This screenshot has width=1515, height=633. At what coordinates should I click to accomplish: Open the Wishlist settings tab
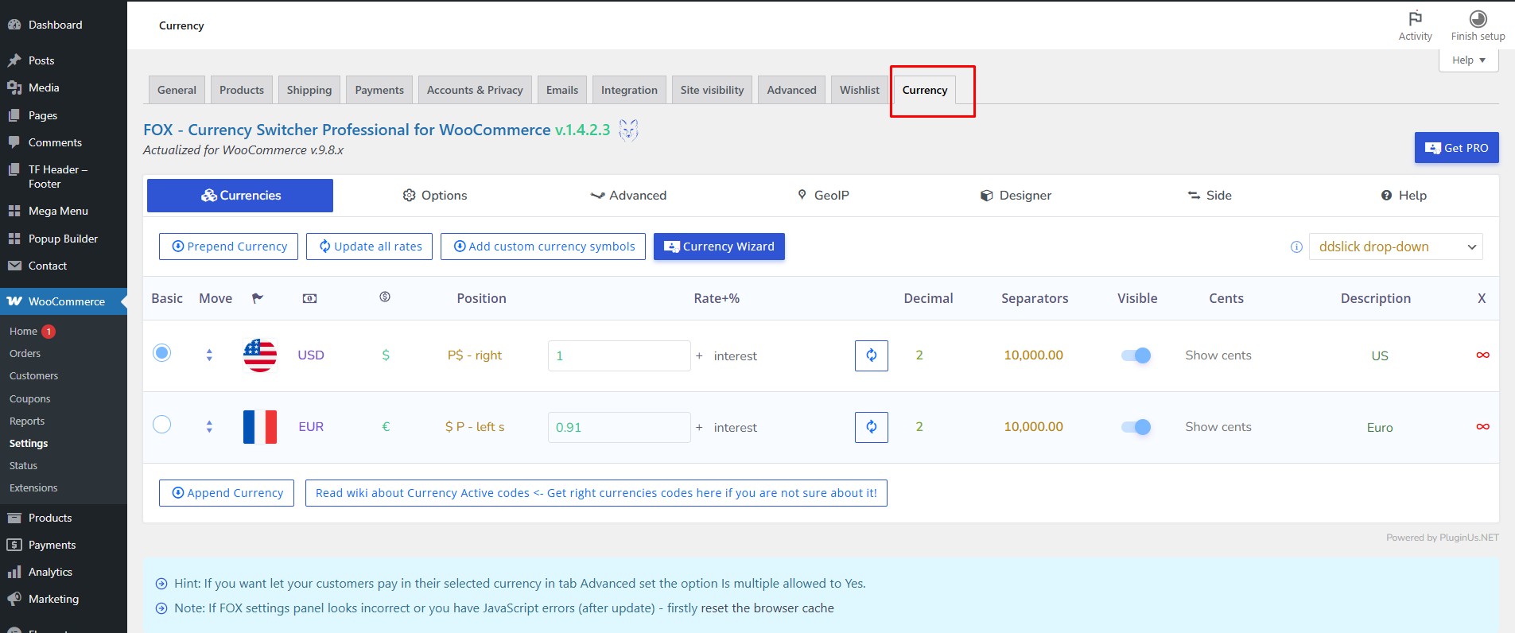click(859, 90)
